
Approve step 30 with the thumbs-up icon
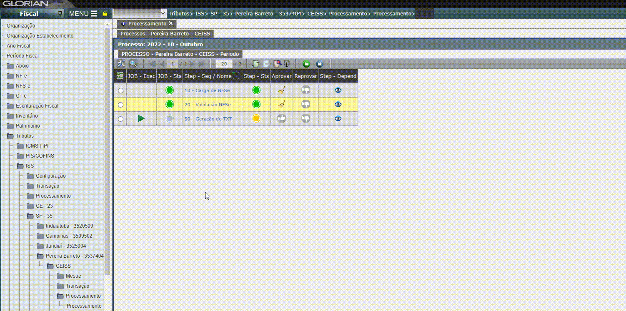(x=282, y=119)
